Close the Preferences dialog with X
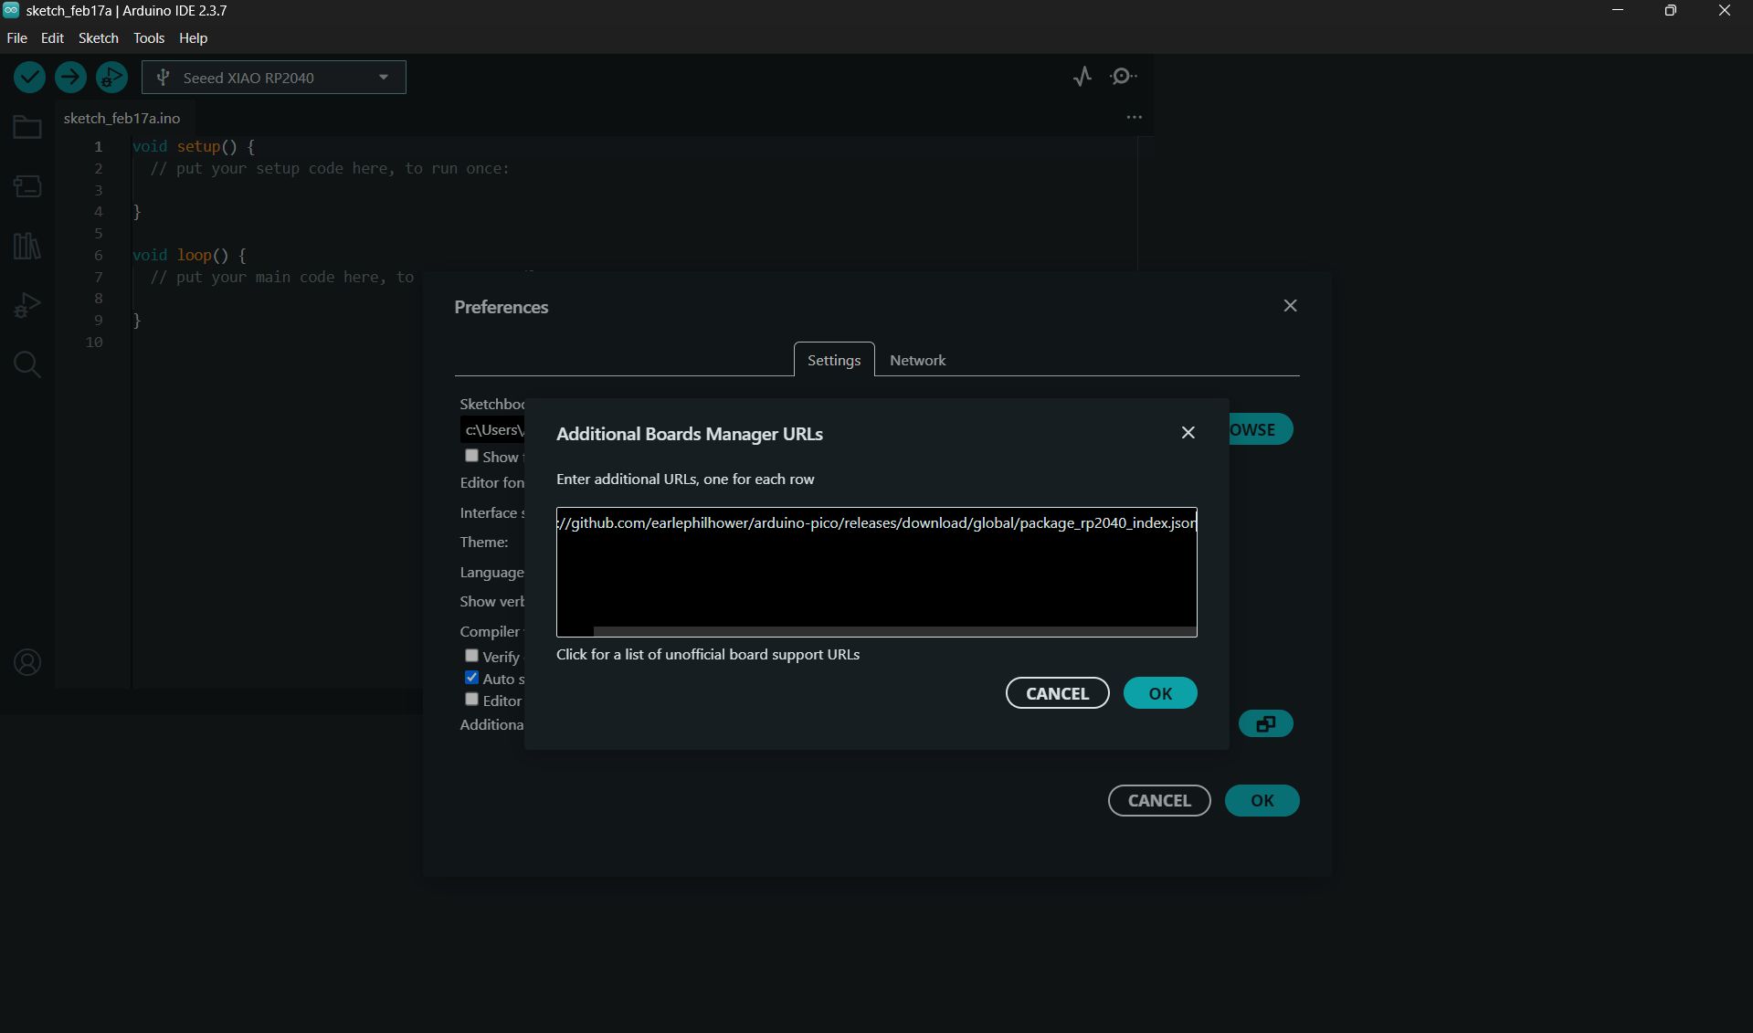1753x1033 pixels. (1290, 306)
